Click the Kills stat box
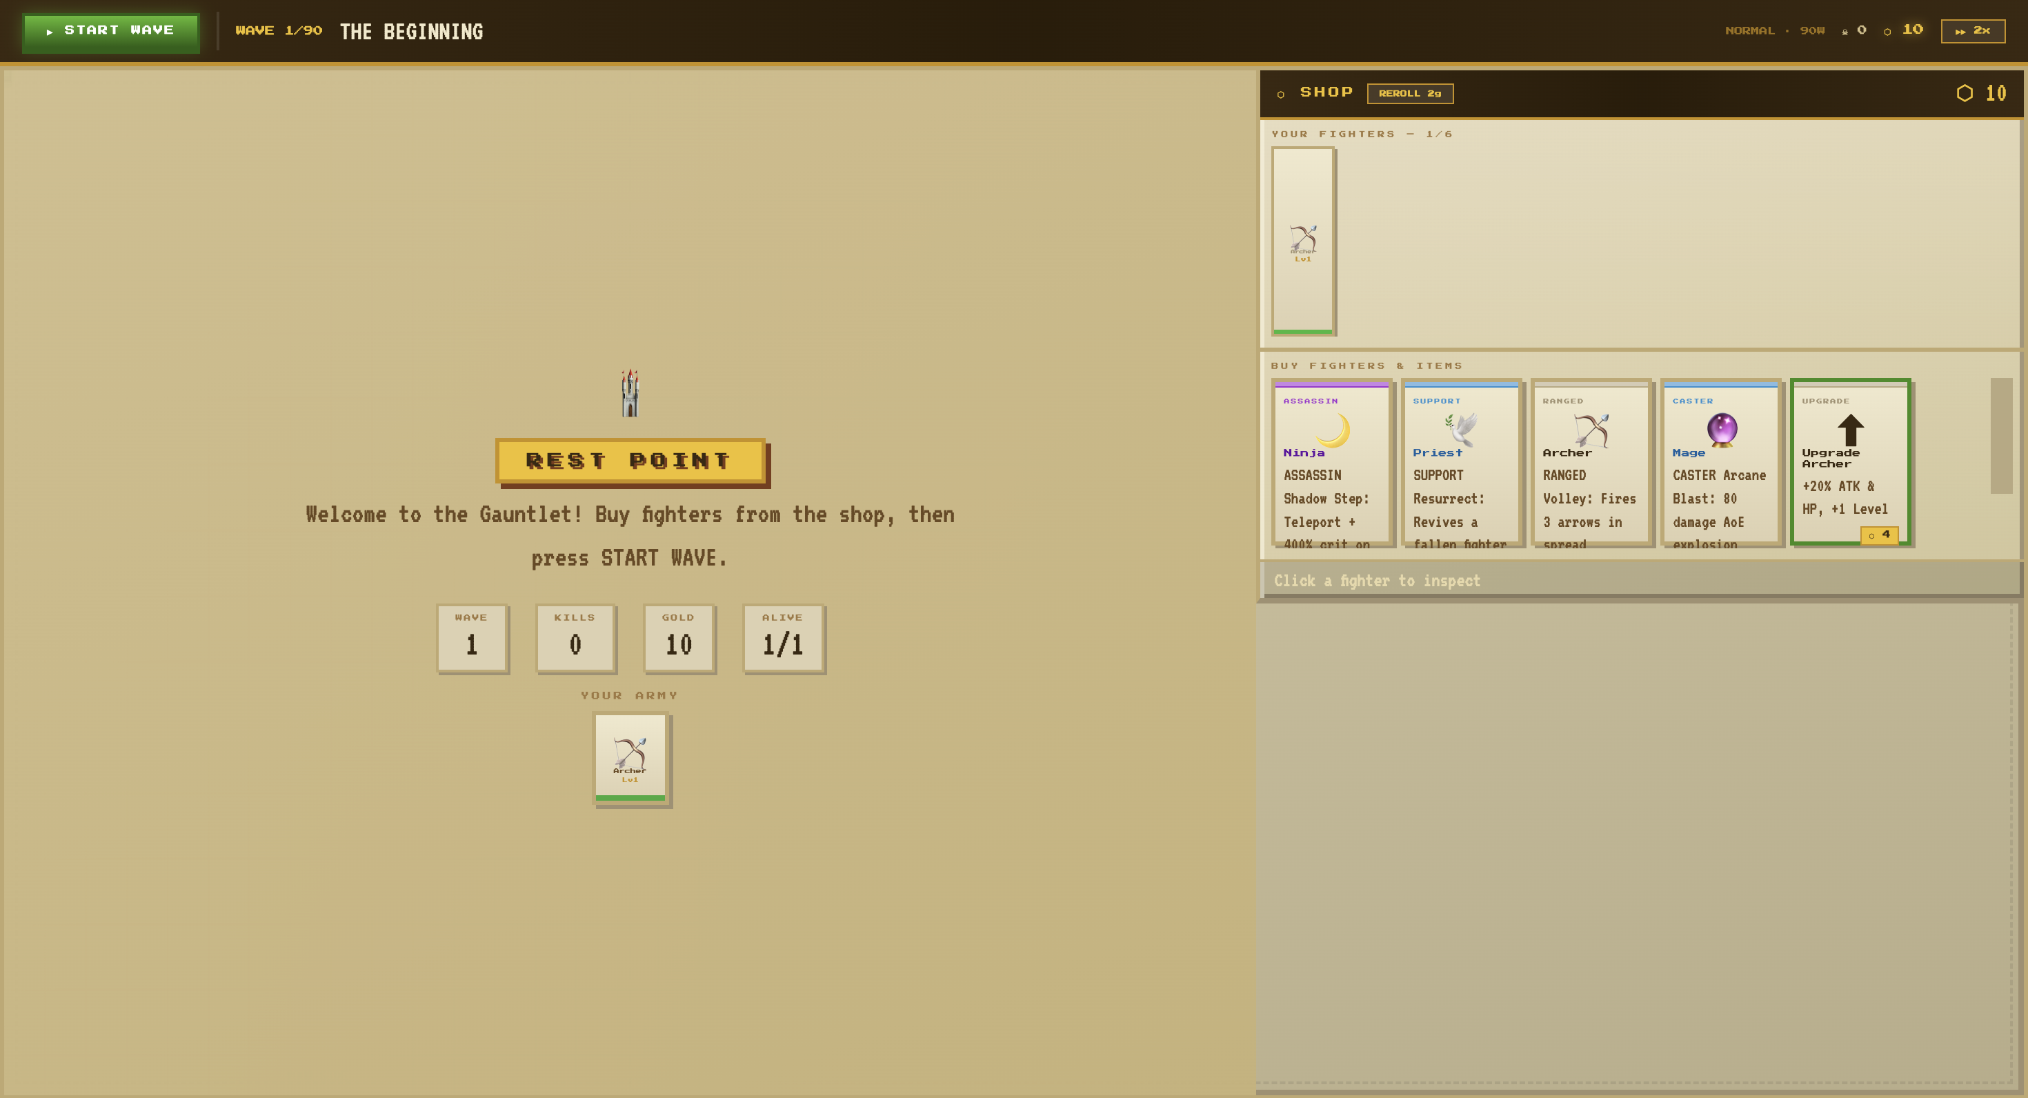This screenshot has height=1098, width=2028. point(575,637)
